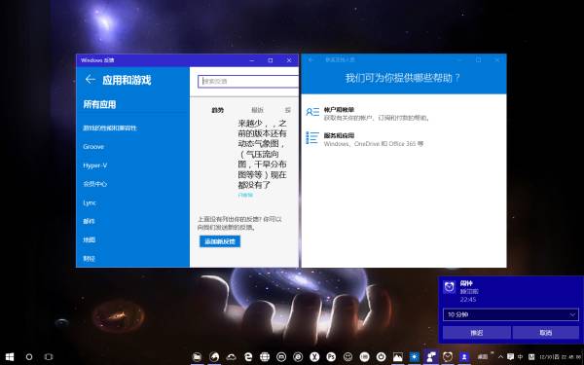Launch Microsoft Edge from the taskbar
The image size is (584, 365).
248,357
